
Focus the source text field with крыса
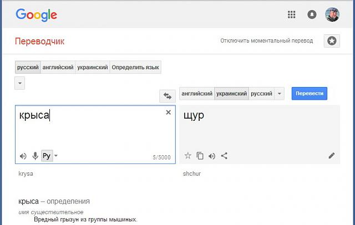pyautogui.click(x=95, y=134)
